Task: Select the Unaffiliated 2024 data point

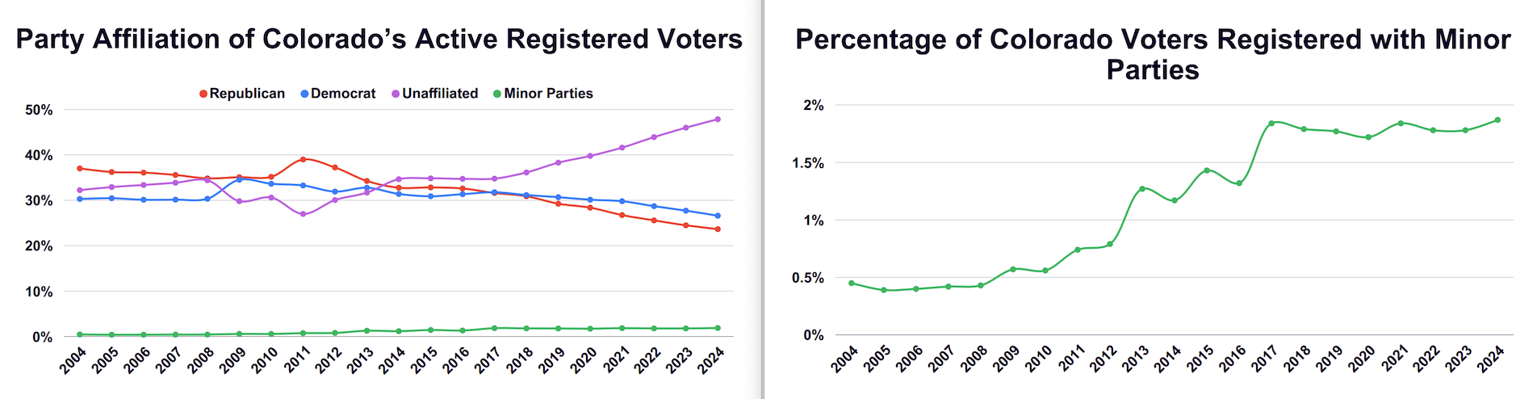Action: [x=718, y=120]
